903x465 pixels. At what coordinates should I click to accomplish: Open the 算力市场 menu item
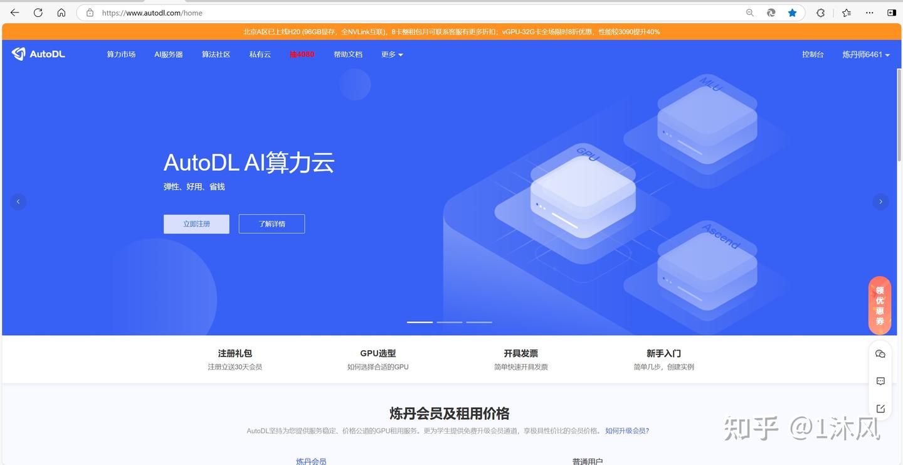[x=121, y=54]
